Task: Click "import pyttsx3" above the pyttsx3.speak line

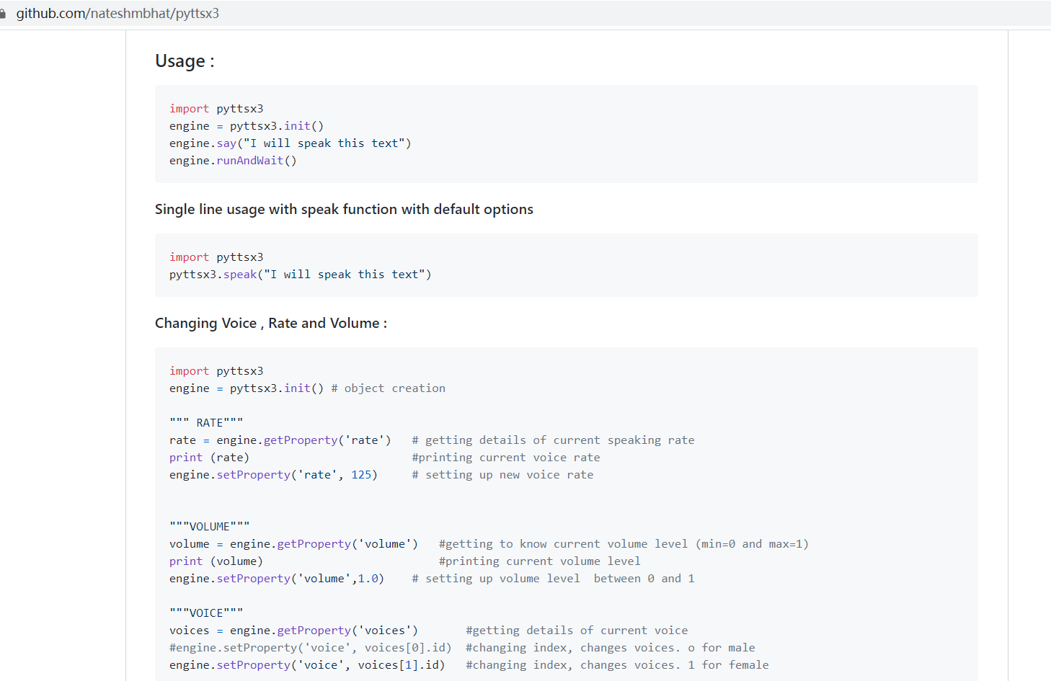Action: [x=216, y=257]
